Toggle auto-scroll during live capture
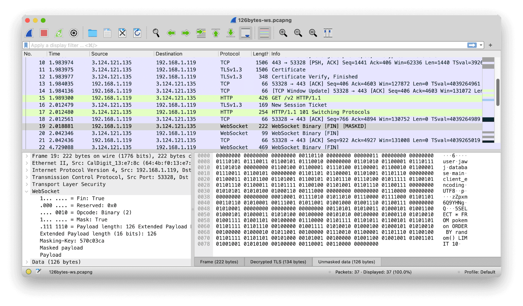The height and width of the screenshot is (306, 523). point(245,33)
